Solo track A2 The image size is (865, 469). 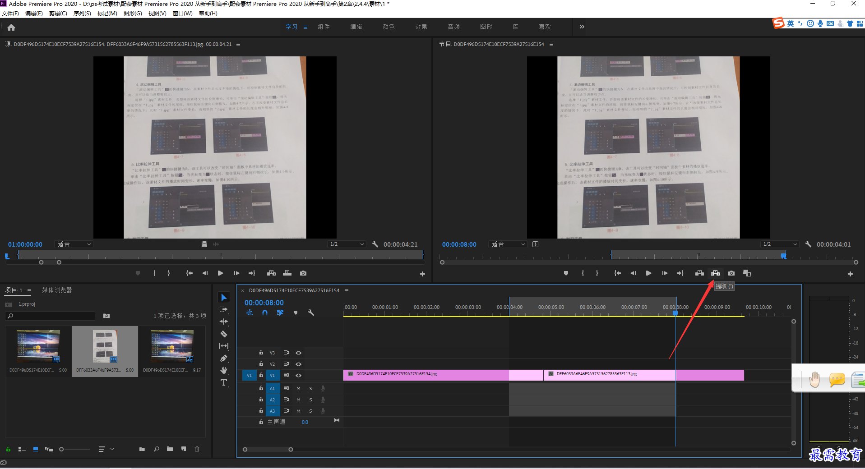tap(310, 400)
